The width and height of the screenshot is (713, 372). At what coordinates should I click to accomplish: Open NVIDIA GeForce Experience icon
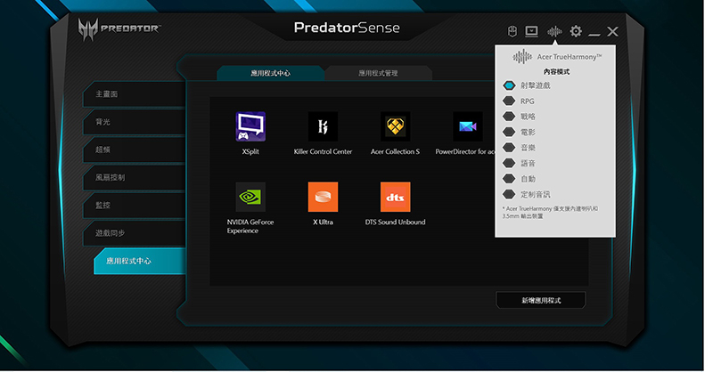tap(250, 197)
